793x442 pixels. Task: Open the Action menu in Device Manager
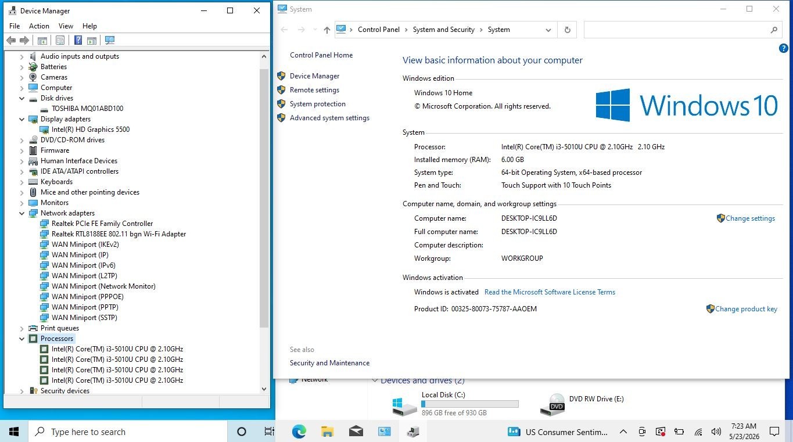point(39,26)
